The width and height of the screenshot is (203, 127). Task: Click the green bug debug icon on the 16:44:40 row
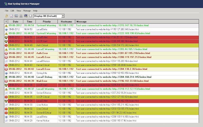(x=6, y=77)
